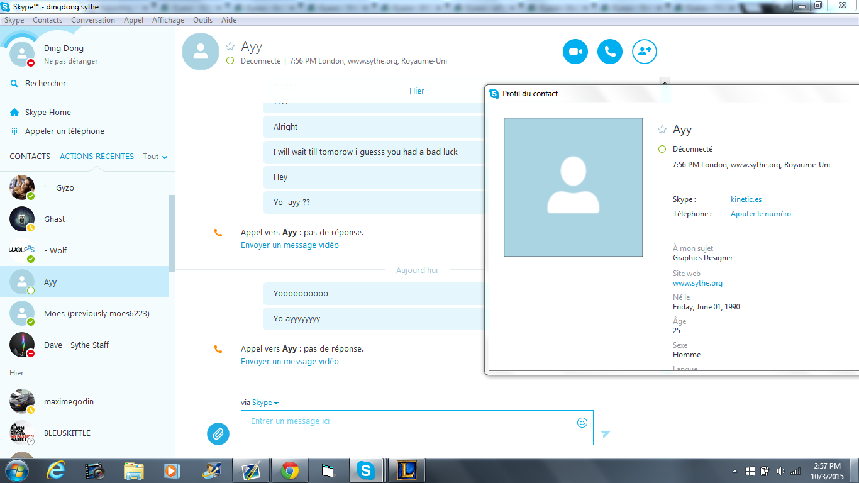Viewport: 859px width, 483px height.
Task: Attach a file using the paperclip icon
Action: (x=218, y=433)
